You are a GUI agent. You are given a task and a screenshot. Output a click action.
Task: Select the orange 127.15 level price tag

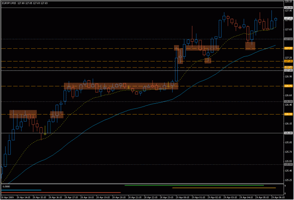click(288, 61)
